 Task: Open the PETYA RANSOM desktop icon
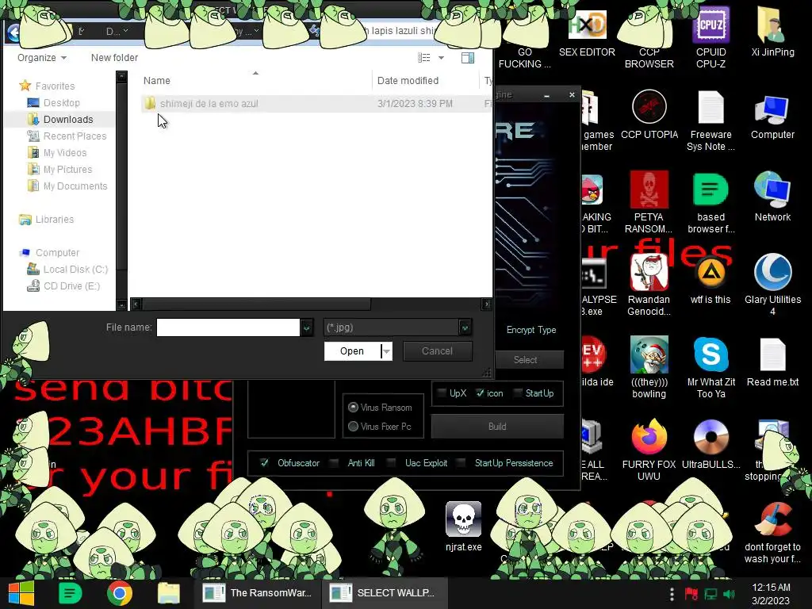649,202
